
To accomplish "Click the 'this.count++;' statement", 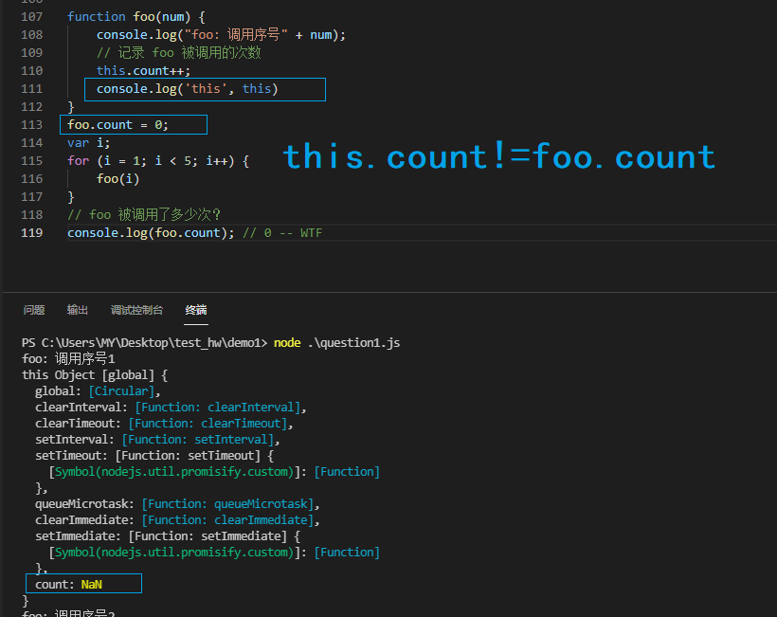I will 143,71.
